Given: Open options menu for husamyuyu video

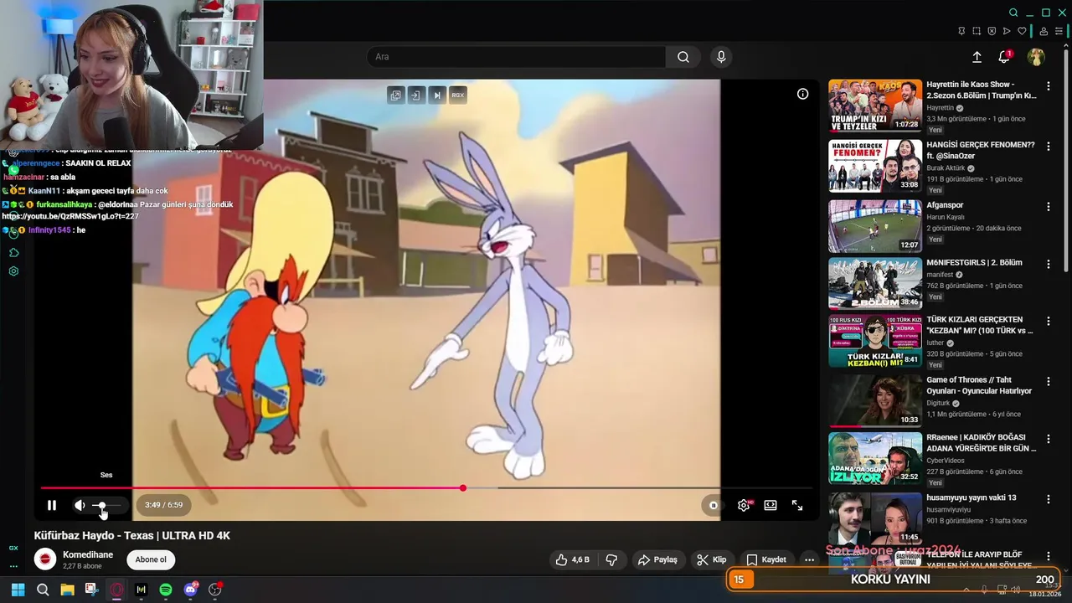Looking at the screenshot, I should (1049, 499).
